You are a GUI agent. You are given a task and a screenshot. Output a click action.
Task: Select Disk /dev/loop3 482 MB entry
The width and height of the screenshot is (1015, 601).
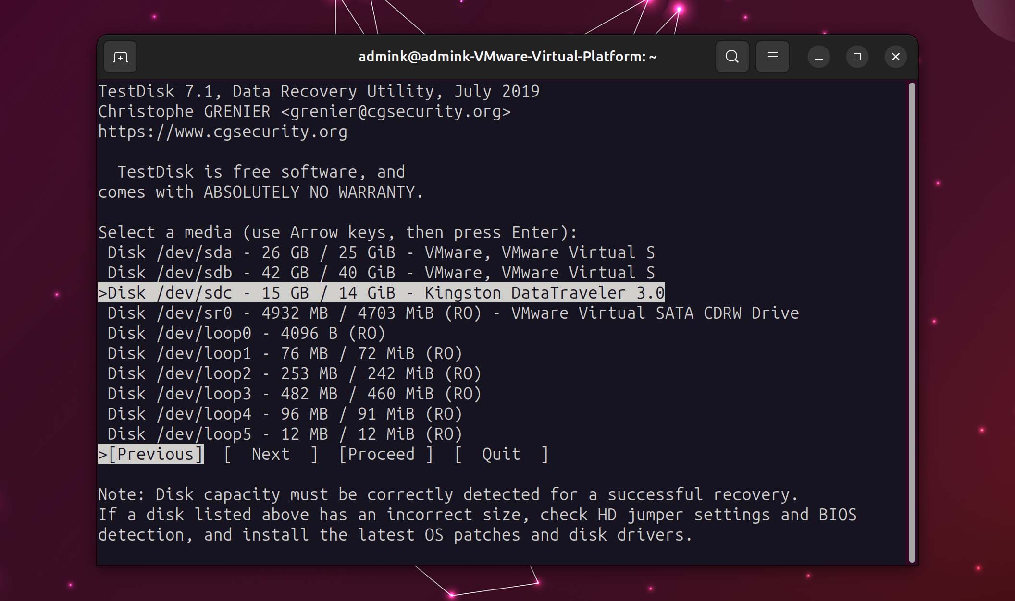coord(288,393)
